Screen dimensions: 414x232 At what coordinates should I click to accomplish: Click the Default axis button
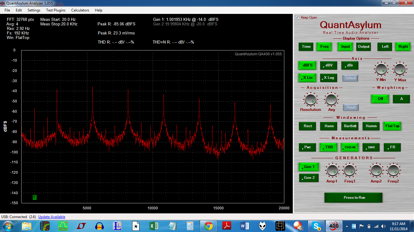(x=350, y=78)
